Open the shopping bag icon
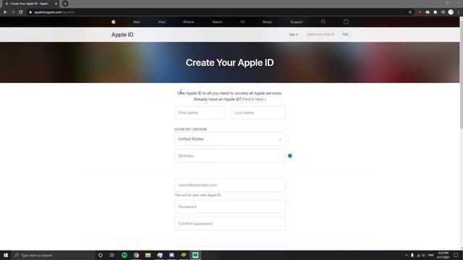This screenshot has height=260, width=463. (x=346, y=22)
